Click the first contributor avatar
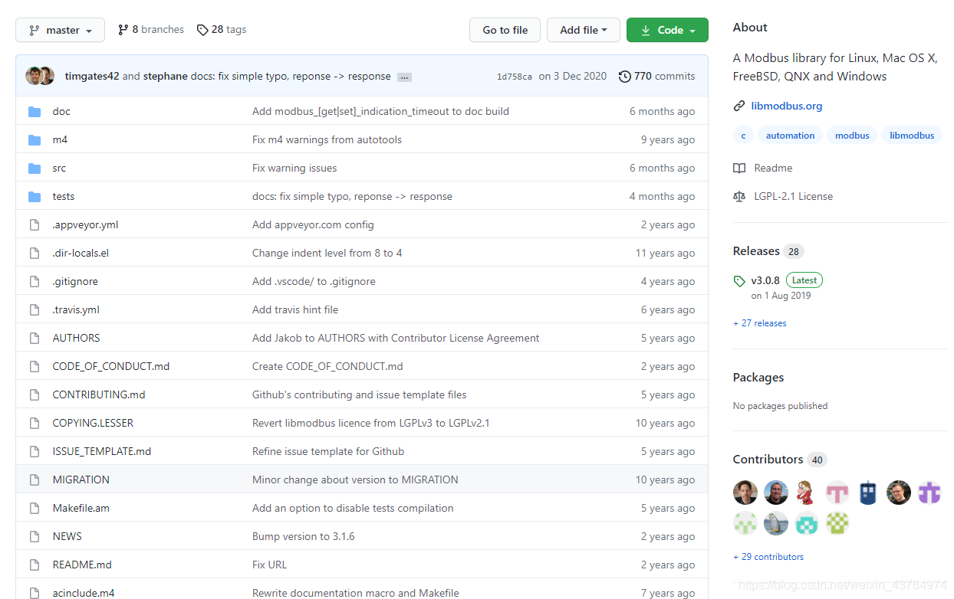The width and height of the screenshot is (954, 599). 745,493
